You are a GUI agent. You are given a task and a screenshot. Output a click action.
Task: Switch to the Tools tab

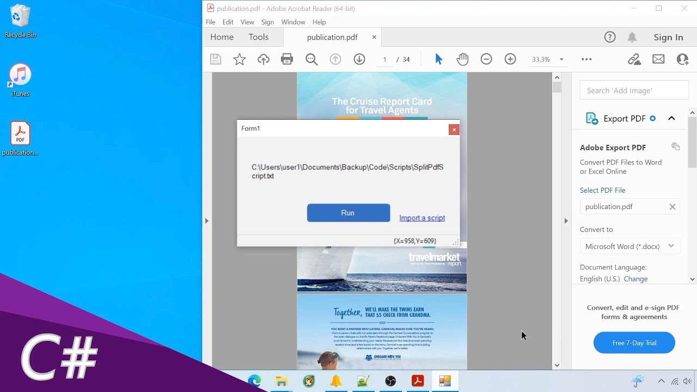259,37
